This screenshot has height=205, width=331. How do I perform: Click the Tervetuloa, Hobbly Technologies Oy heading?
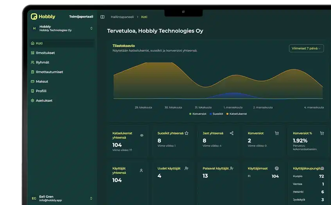pos(155,31)
